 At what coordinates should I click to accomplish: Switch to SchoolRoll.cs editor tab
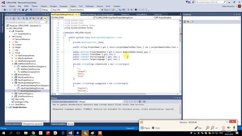[142, 14]
